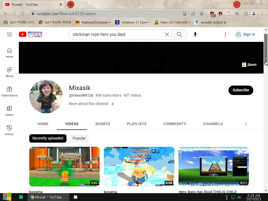268x201 pixels.
Task: Open the Extensions puzzle icon
Action: click(x=237, y=14)
